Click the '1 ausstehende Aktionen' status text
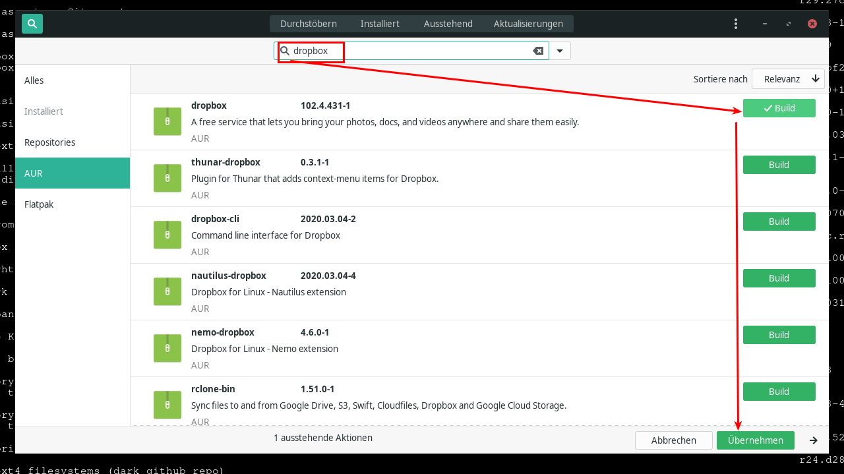Screen dimensions: 844x474 (x=323, y=438)
